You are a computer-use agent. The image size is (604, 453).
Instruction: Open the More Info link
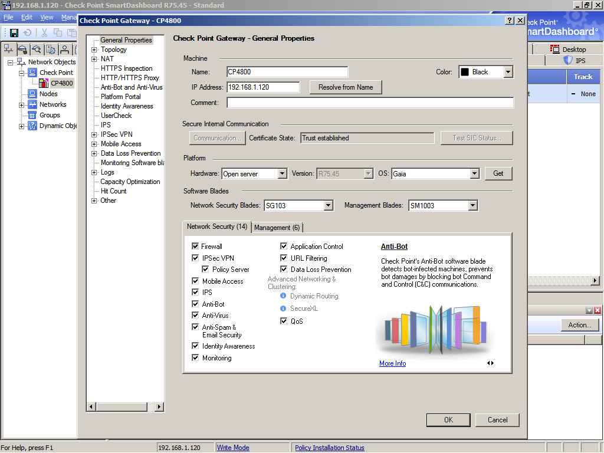(392, 363)
